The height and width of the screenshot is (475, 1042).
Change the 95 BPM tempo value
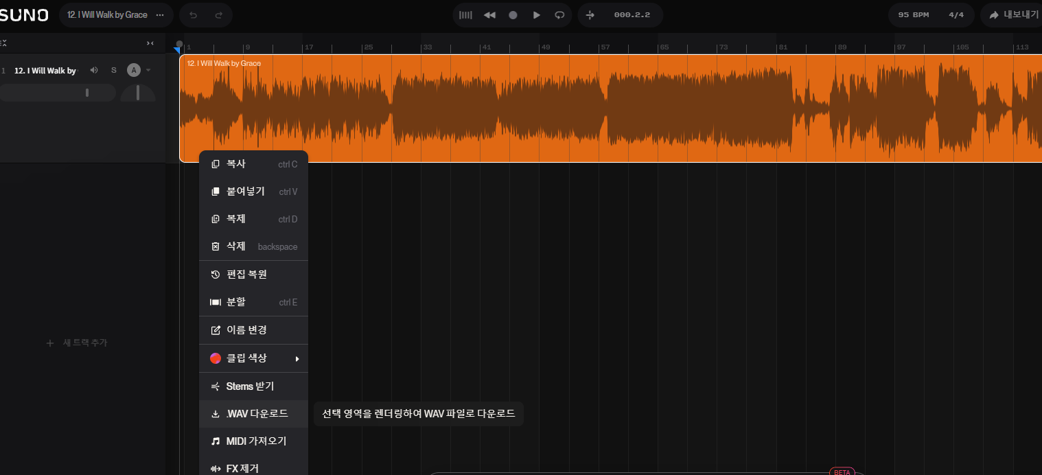[913, 14]
